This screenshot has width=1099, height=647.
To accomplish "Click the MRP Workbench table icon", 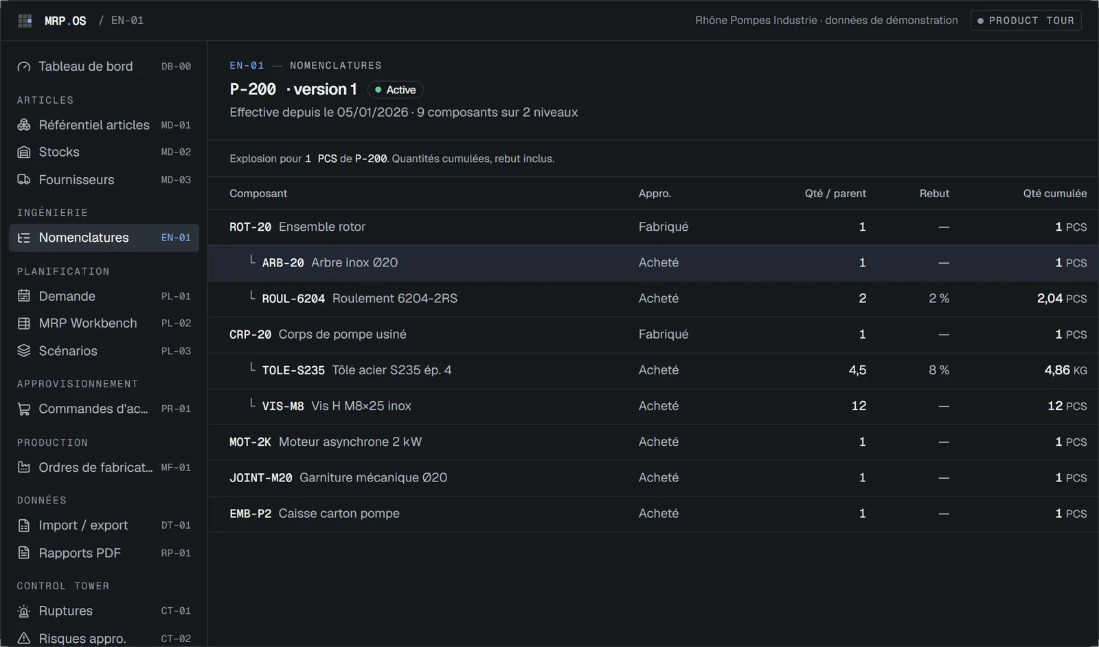I will click(x=24, y=323).
